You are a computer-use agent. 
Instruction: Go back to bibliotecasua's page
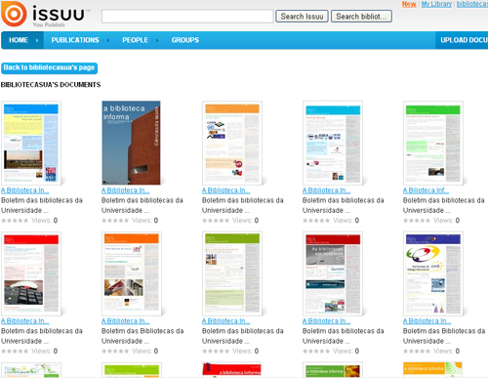click(49, 68)
